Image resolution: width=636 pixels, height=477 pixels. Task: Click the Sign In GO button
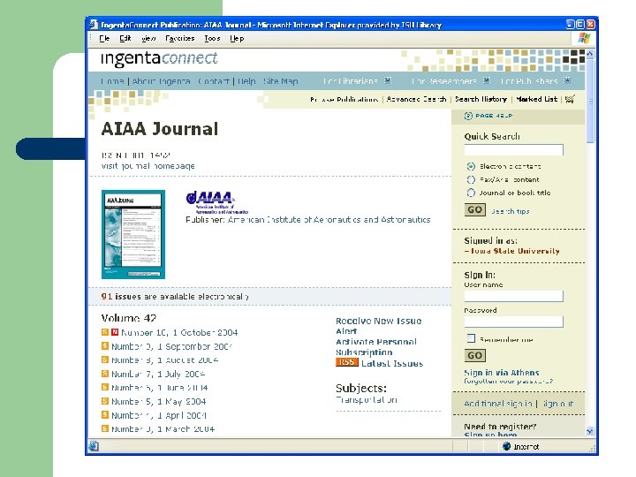pyautogui.click(x=475, y=356)
